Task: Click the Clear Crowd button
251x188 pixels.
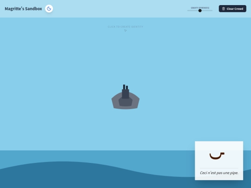Action: 232,9
